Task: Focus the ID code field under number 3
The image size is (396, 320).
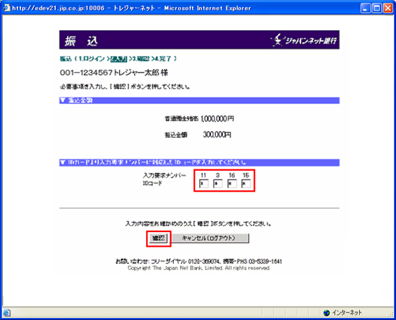Action: pyautogui.click(x=218, y=183)
